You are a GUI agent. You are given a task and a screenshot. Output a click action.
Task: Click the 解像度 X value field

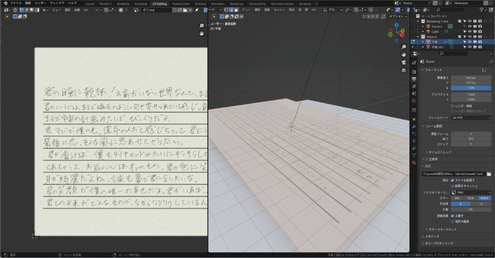coord(471,78)
